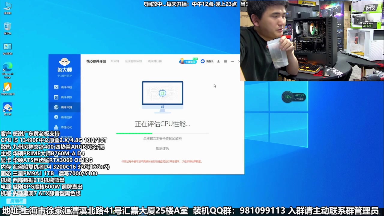The width and height of the screenshot is (384, 216).
Task: Click the red benchmark warning notice
Action: point(162,161)
